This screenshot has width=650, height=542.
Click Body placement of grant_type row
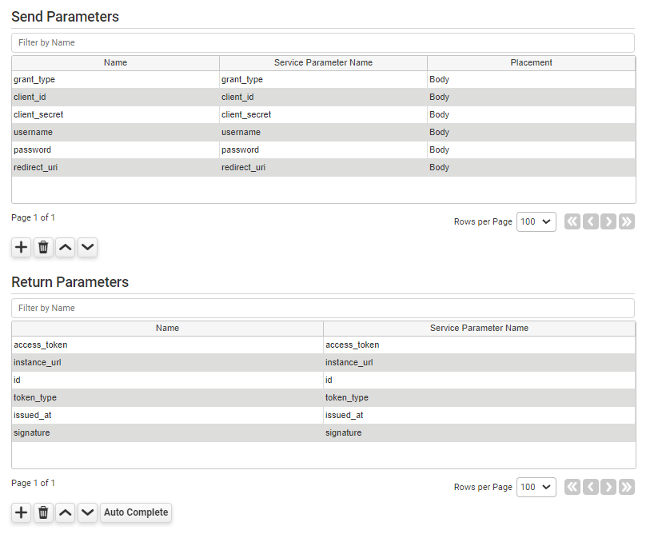click(x=531, y=80)
